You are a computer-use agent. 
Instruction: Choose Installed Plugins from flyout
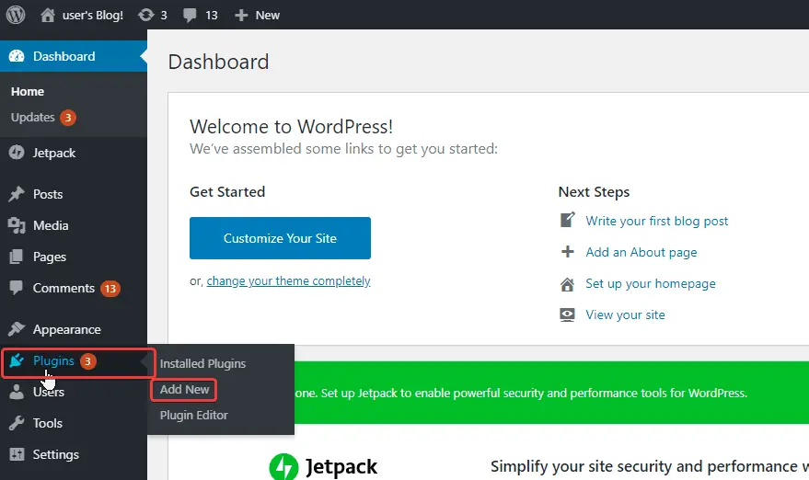click(202, 363)
